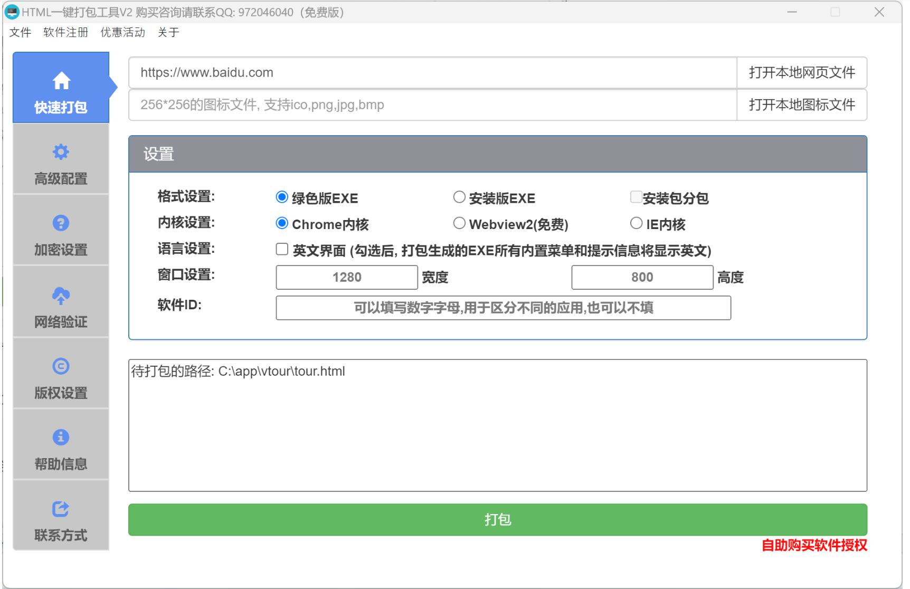
Task: Click 打开本地网页文件 button
Action: pos(801,73)
